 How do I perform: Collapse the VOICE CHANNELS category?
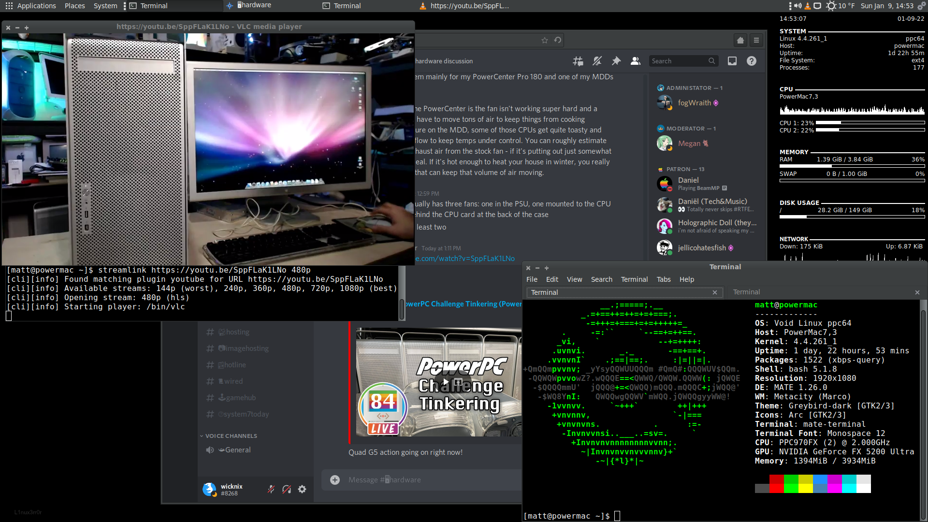pos(229,436)
